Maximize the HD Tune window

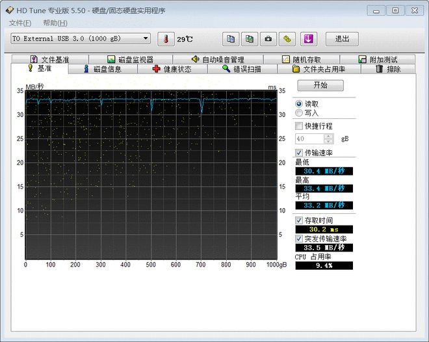pyautogui.click(x=395, y=10)
